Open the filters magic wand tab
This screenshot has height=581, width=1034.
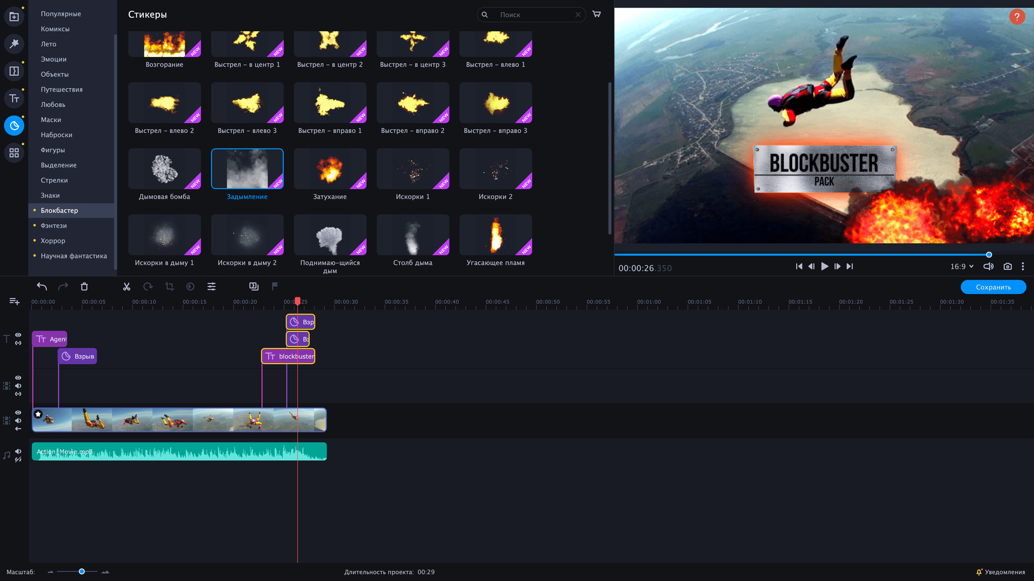14,44
